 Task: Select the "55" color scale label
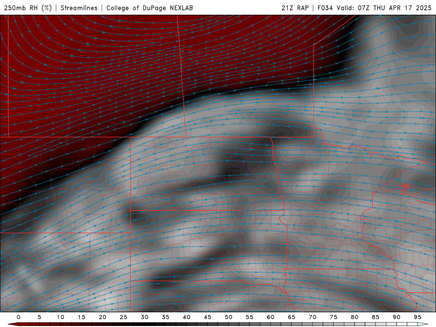point(250,317)
